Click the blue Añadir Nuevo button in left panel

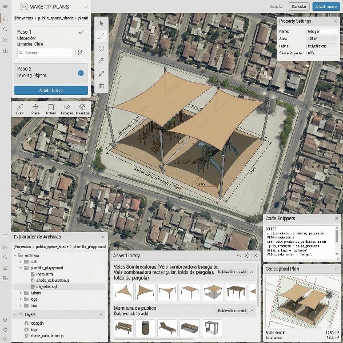pos(51,90)
